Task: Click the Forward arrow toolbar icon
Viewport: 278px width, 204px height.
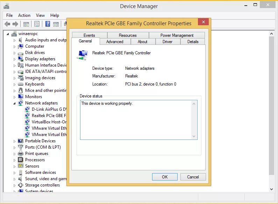Action: (x=15, y=24)
